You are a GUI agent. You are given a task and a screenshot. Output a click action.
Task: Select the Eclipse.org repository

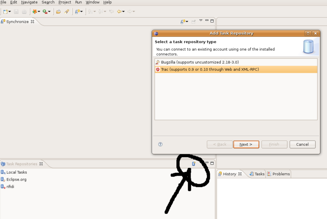click(16, 179)
